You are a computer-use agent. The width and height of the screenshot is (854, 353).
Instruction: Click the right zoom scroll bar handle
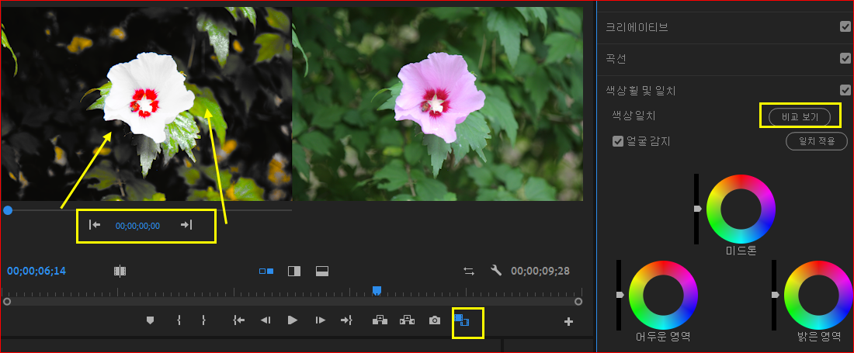578,301
